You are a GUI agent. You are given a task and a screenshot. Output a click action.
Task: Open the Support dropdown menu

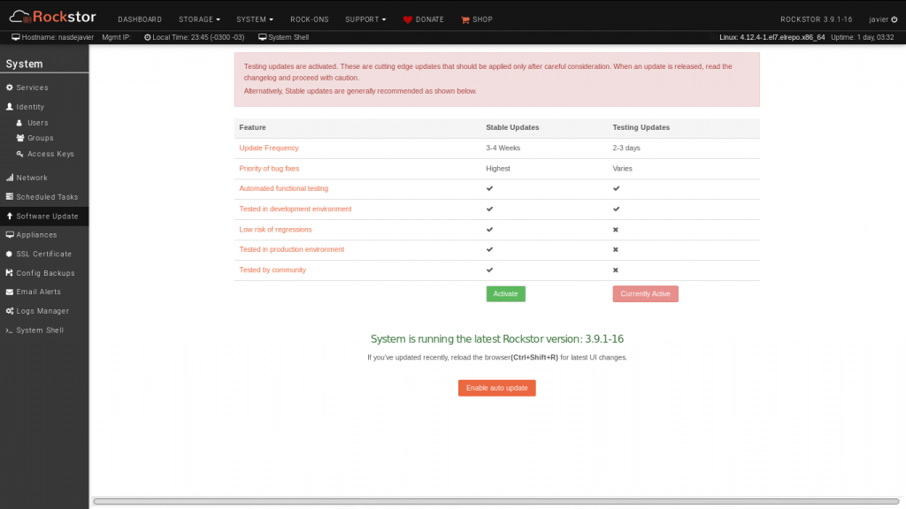(365, 19)
